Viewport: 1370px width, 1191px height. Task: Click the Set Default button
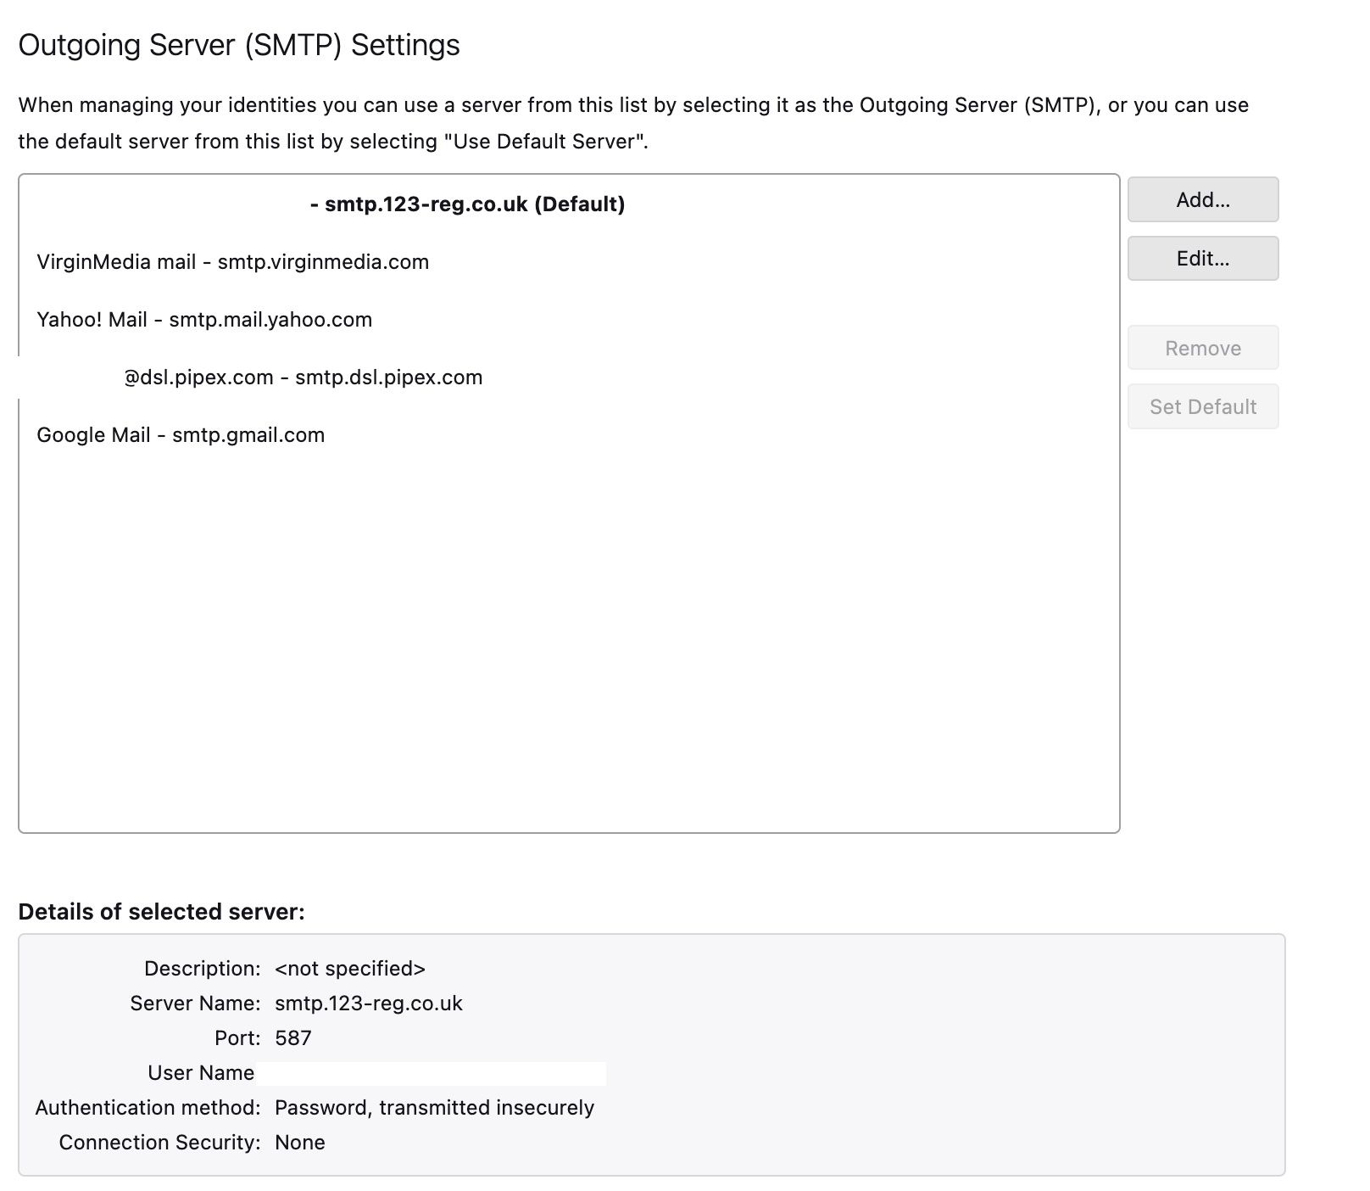tap(1202, 406)
